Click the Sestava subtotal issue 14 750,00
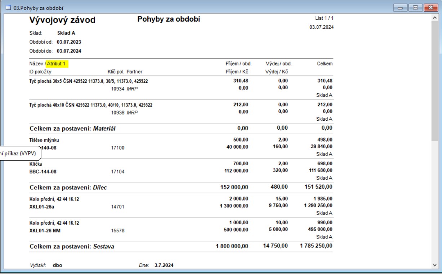This screenshot has height=274, width=442. pos(276,246)
